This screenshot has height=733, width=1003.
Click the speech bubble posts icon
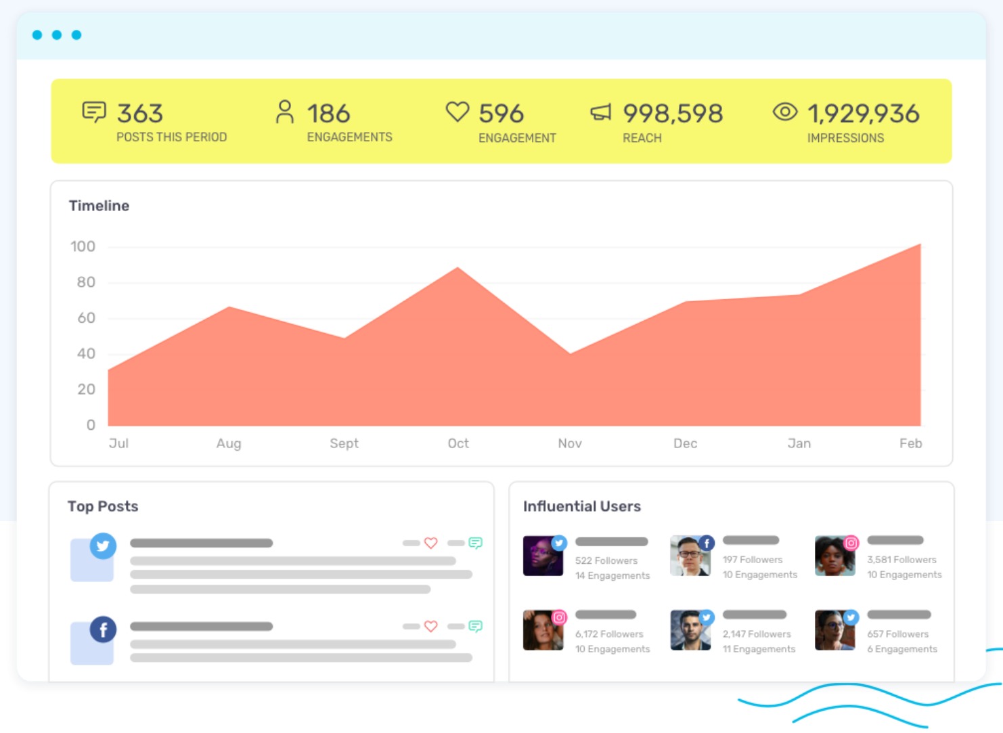95,112
